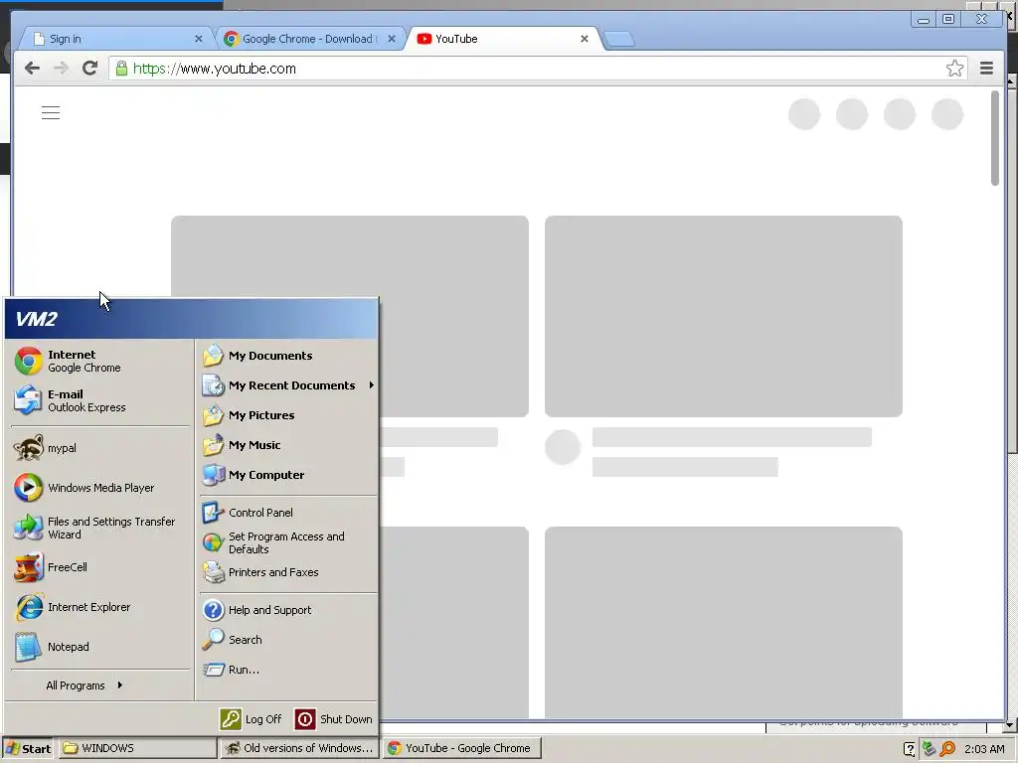Open Notepad from the Start menu

[x=100, y=647]
